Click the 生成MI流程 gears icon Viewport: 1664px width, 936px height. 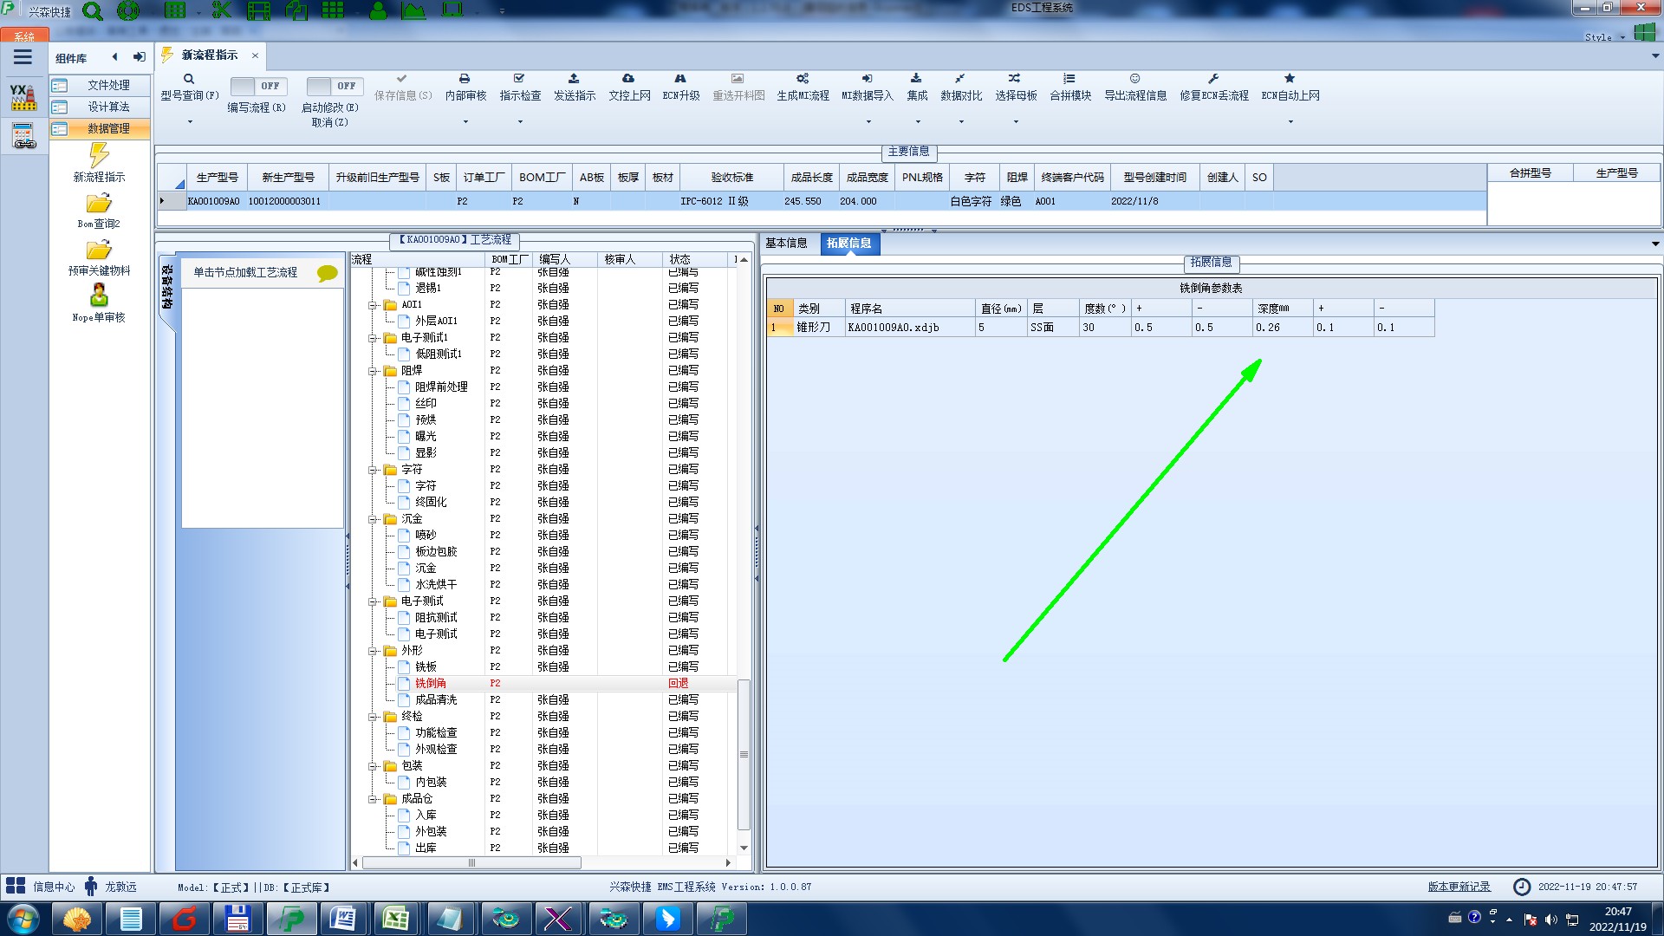click(803, 79)
